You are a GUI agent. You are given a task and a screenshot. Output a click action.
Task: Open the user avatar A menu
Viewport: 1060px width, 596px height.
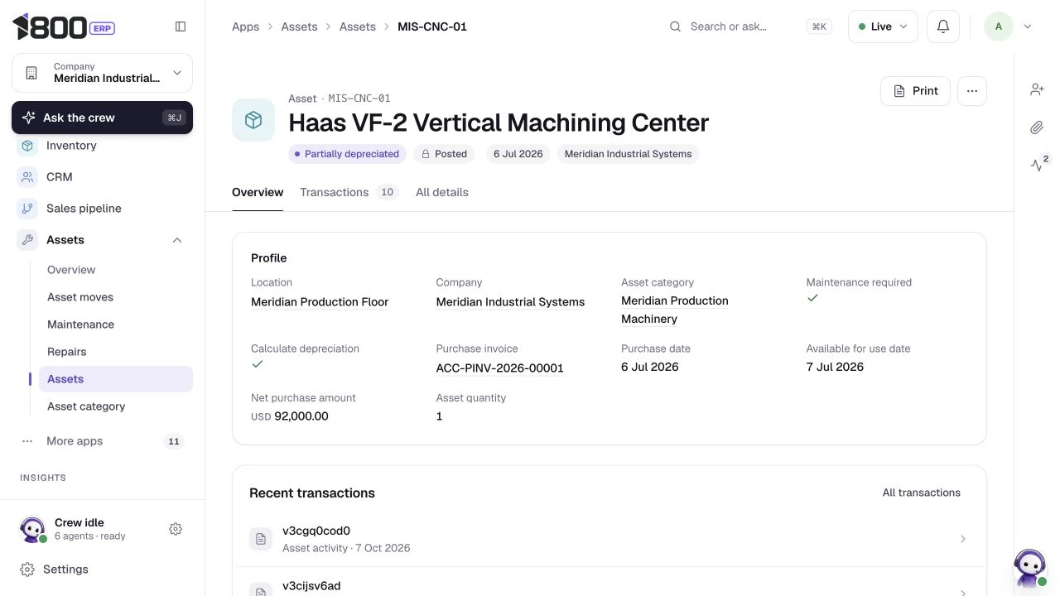coord(998,26)
